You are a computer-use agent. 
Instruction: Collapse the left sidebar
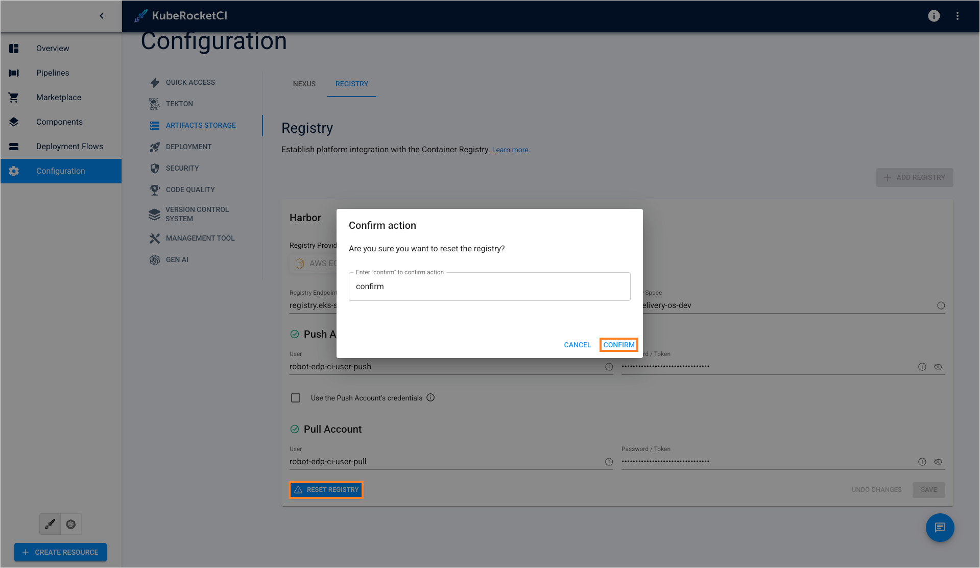pos(101,16)
